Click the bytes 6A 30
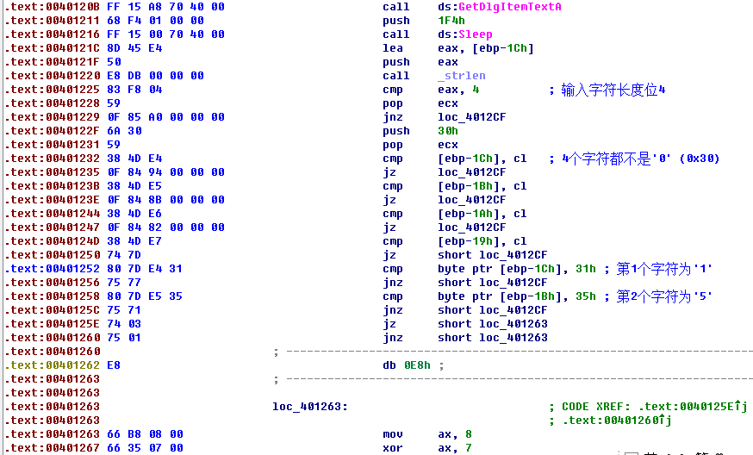 (x=124, y=131)
